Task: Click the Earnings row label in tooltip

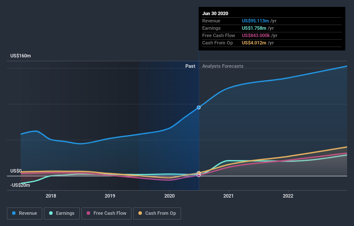Action: pos(211,28)
